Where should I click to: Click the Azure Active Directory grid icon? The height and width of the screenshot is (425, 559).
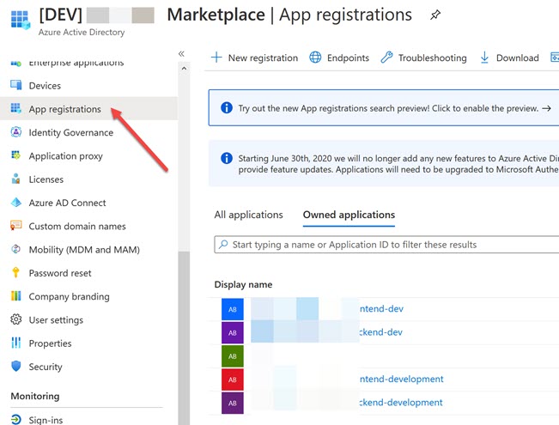tap(20, 19)
